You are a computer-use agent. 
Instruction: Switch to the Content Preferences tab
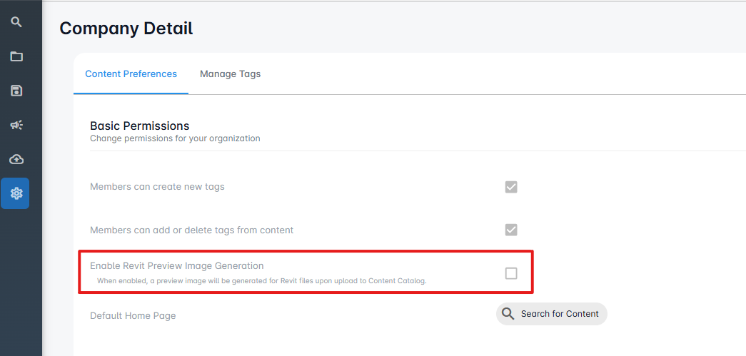tap(131, 73)
